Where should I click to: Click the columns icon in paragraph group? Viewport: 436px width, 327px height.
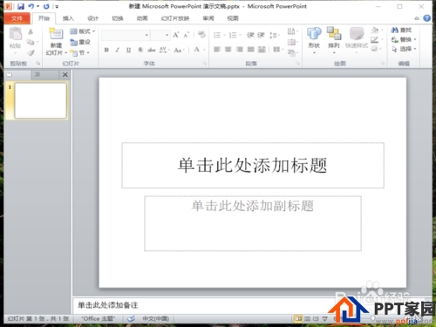276,50
